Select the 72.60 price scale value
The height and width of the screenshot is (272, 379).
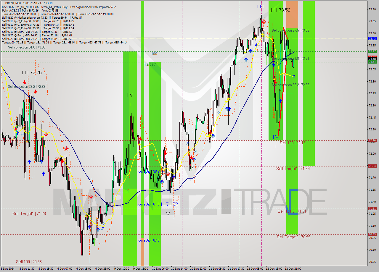point(372,106)
